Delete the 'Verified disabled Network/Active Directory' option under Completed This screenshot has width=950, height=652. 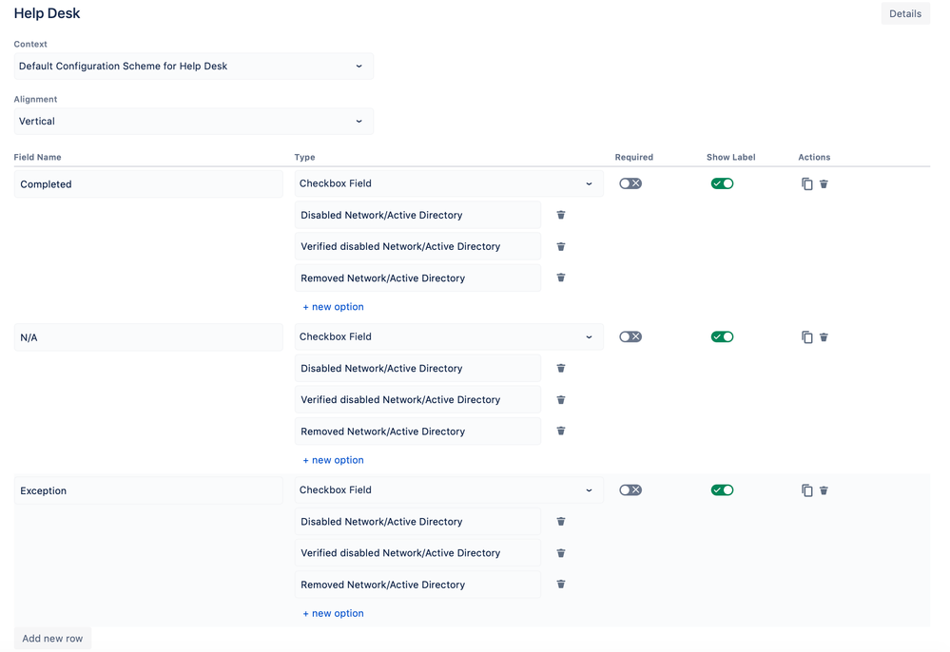point(560,246)
